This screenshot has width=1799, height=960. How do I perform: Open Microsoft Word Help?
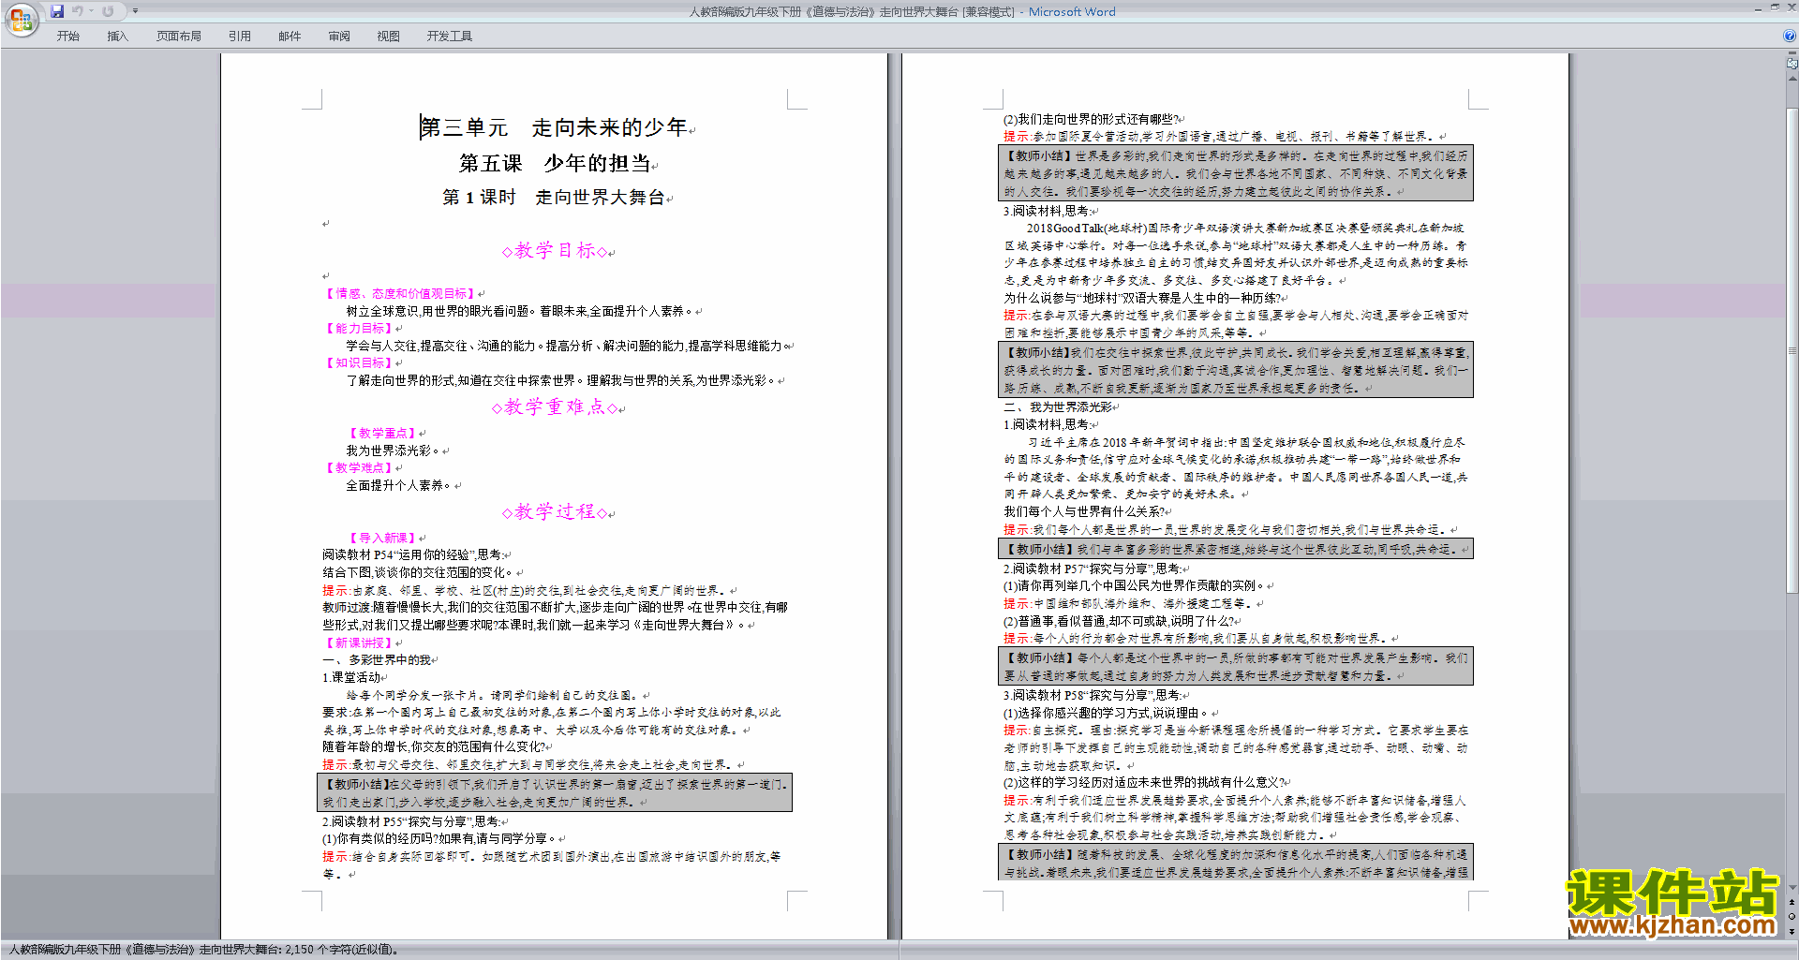pyautogui.click(x=1790, y=37)
